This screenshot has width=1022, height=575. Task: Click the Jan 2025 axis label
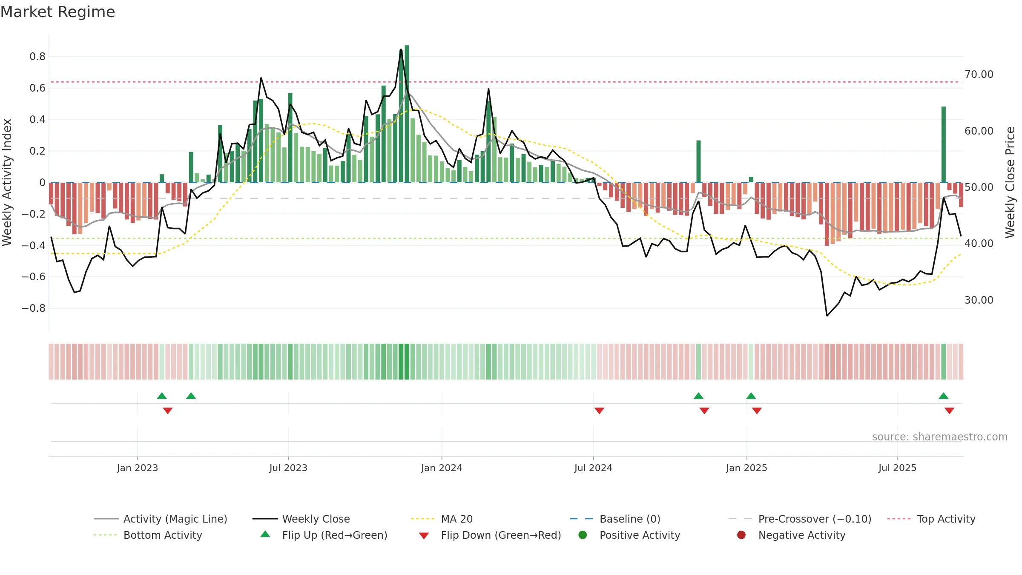(x=746, y=468)
